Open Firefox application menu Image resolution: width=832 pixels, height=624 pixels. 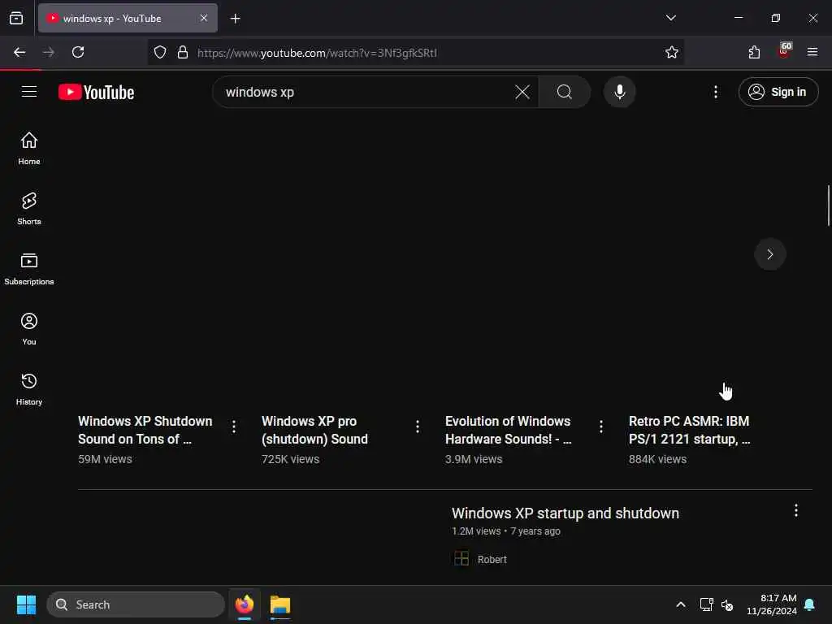812,52
